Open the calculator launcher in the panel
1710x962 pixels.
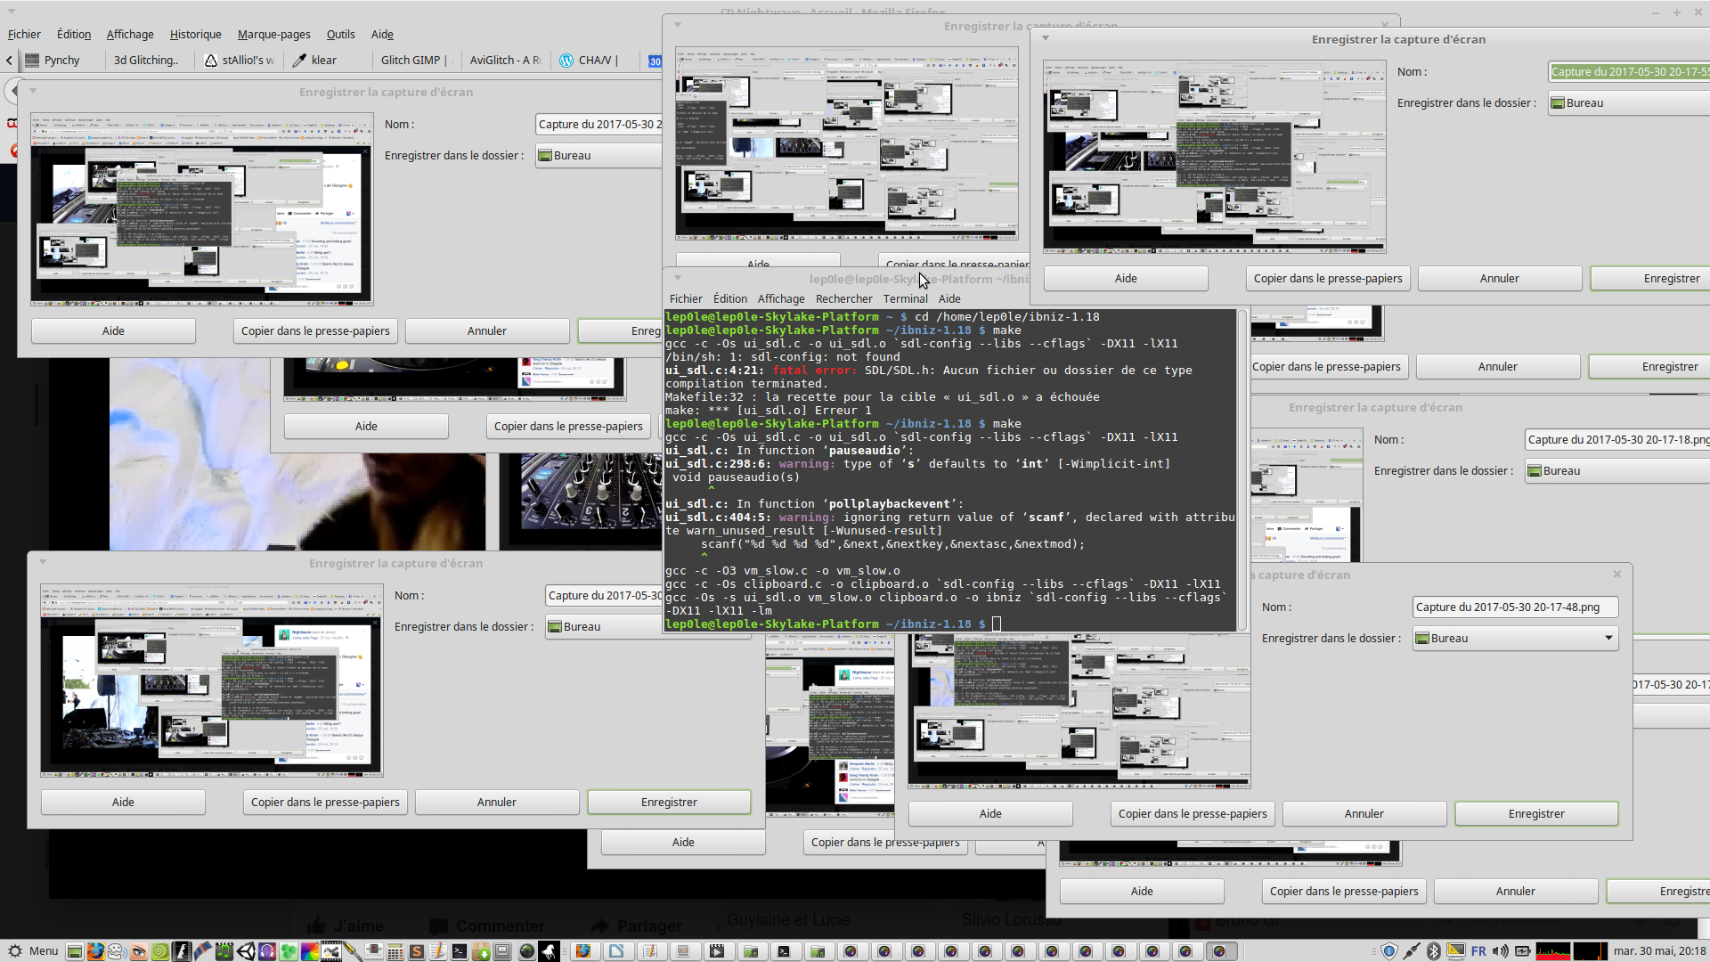coord(395,951)
